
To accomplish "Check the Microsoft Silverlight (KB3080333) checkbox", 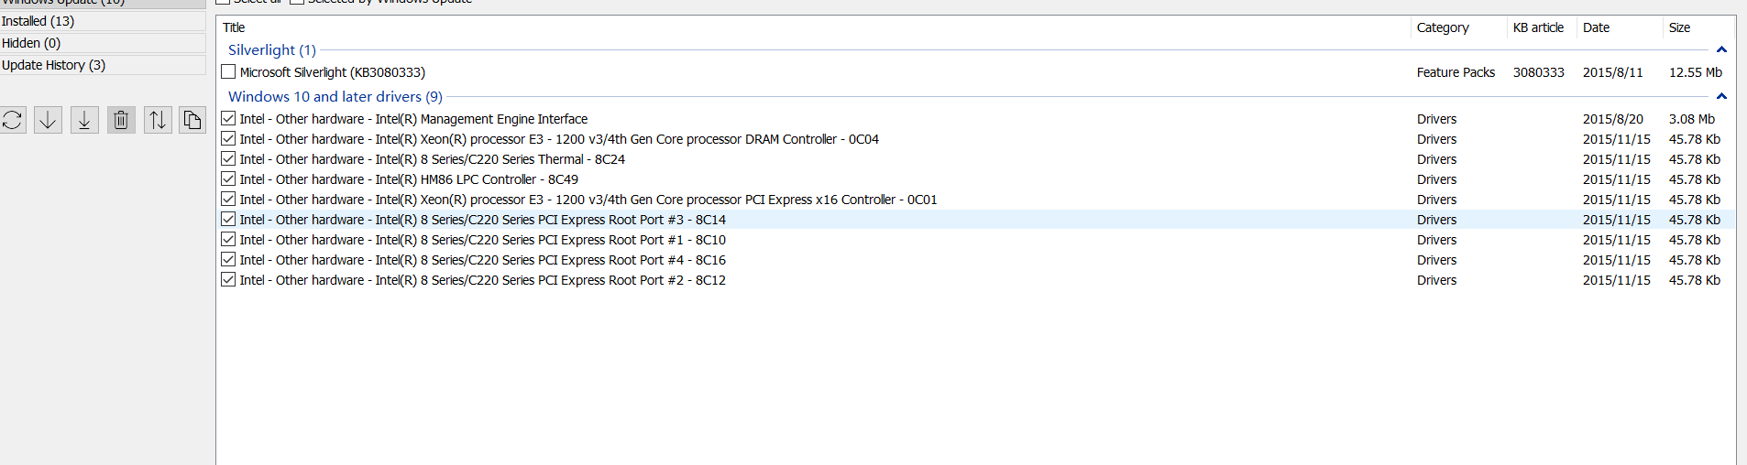I will click(x=228, y=71).
